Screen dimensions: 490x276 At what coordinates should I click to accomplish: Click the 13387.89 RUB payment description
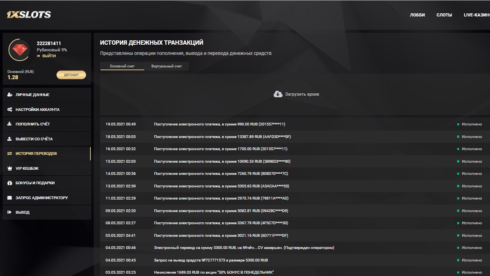click(x=222, y=137)
